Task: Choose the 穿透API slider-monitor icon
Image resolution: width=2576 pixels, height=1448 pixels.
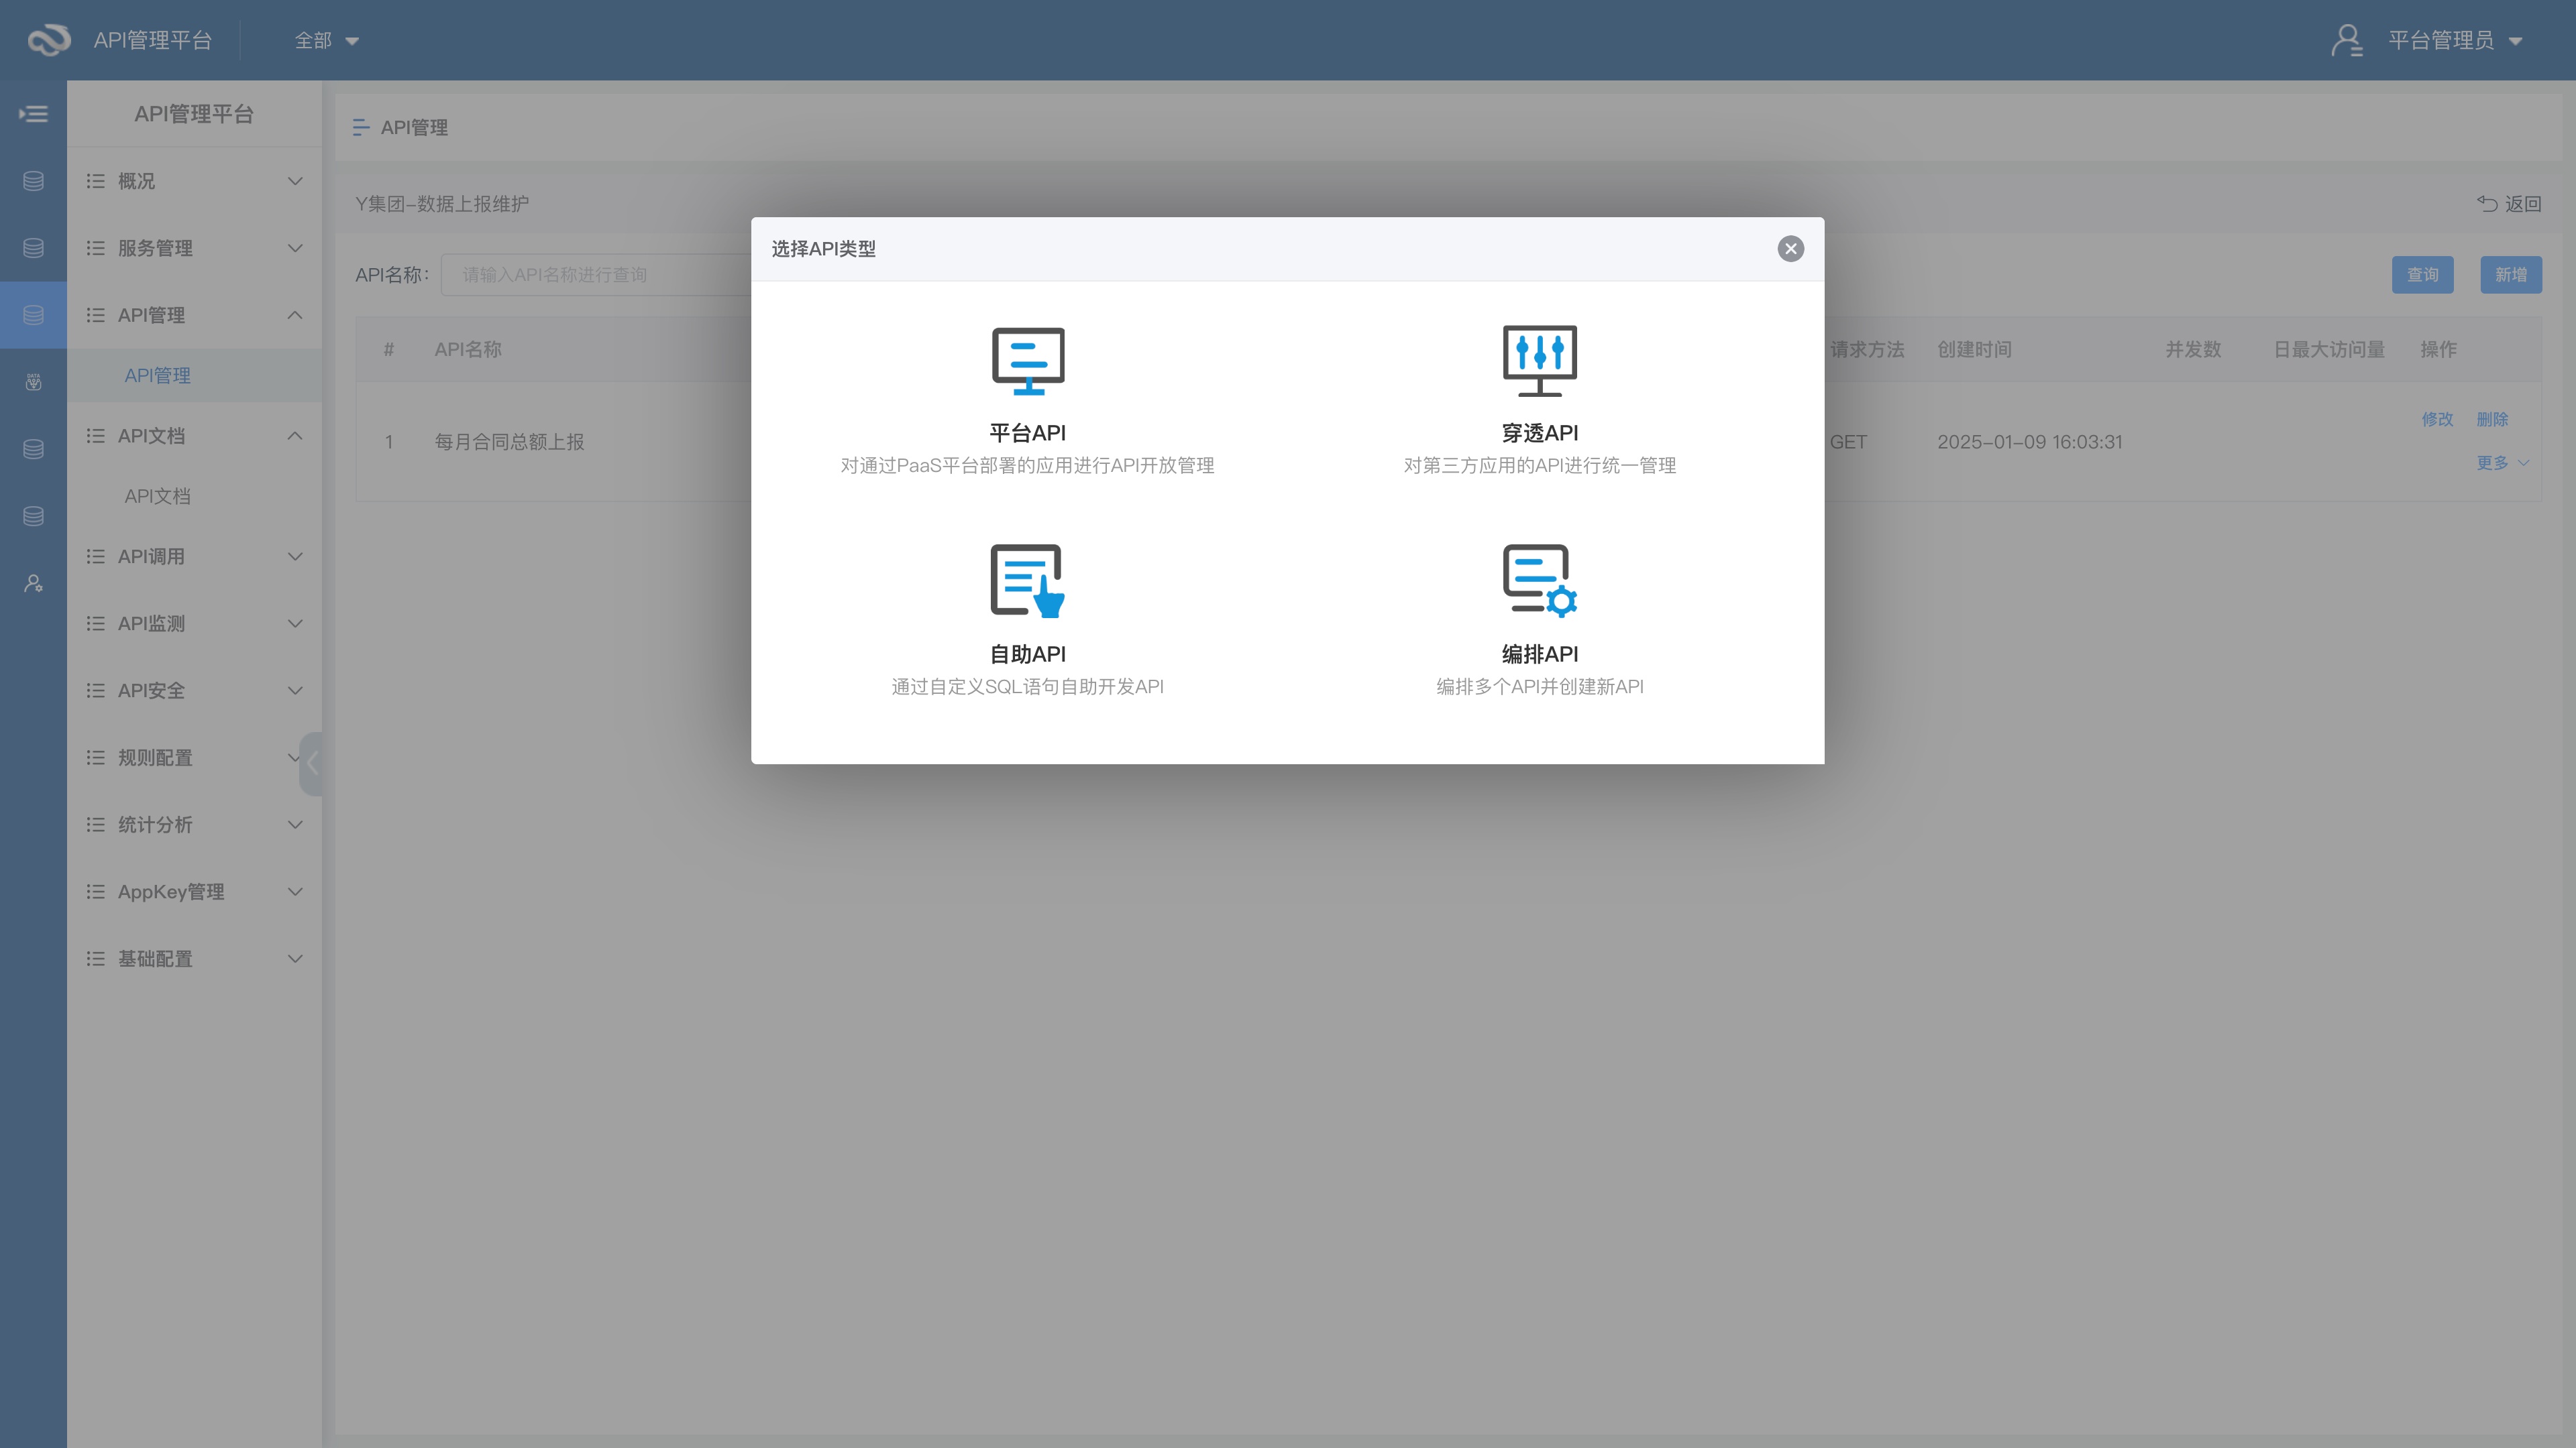Action: click(x=1539, y=361)
